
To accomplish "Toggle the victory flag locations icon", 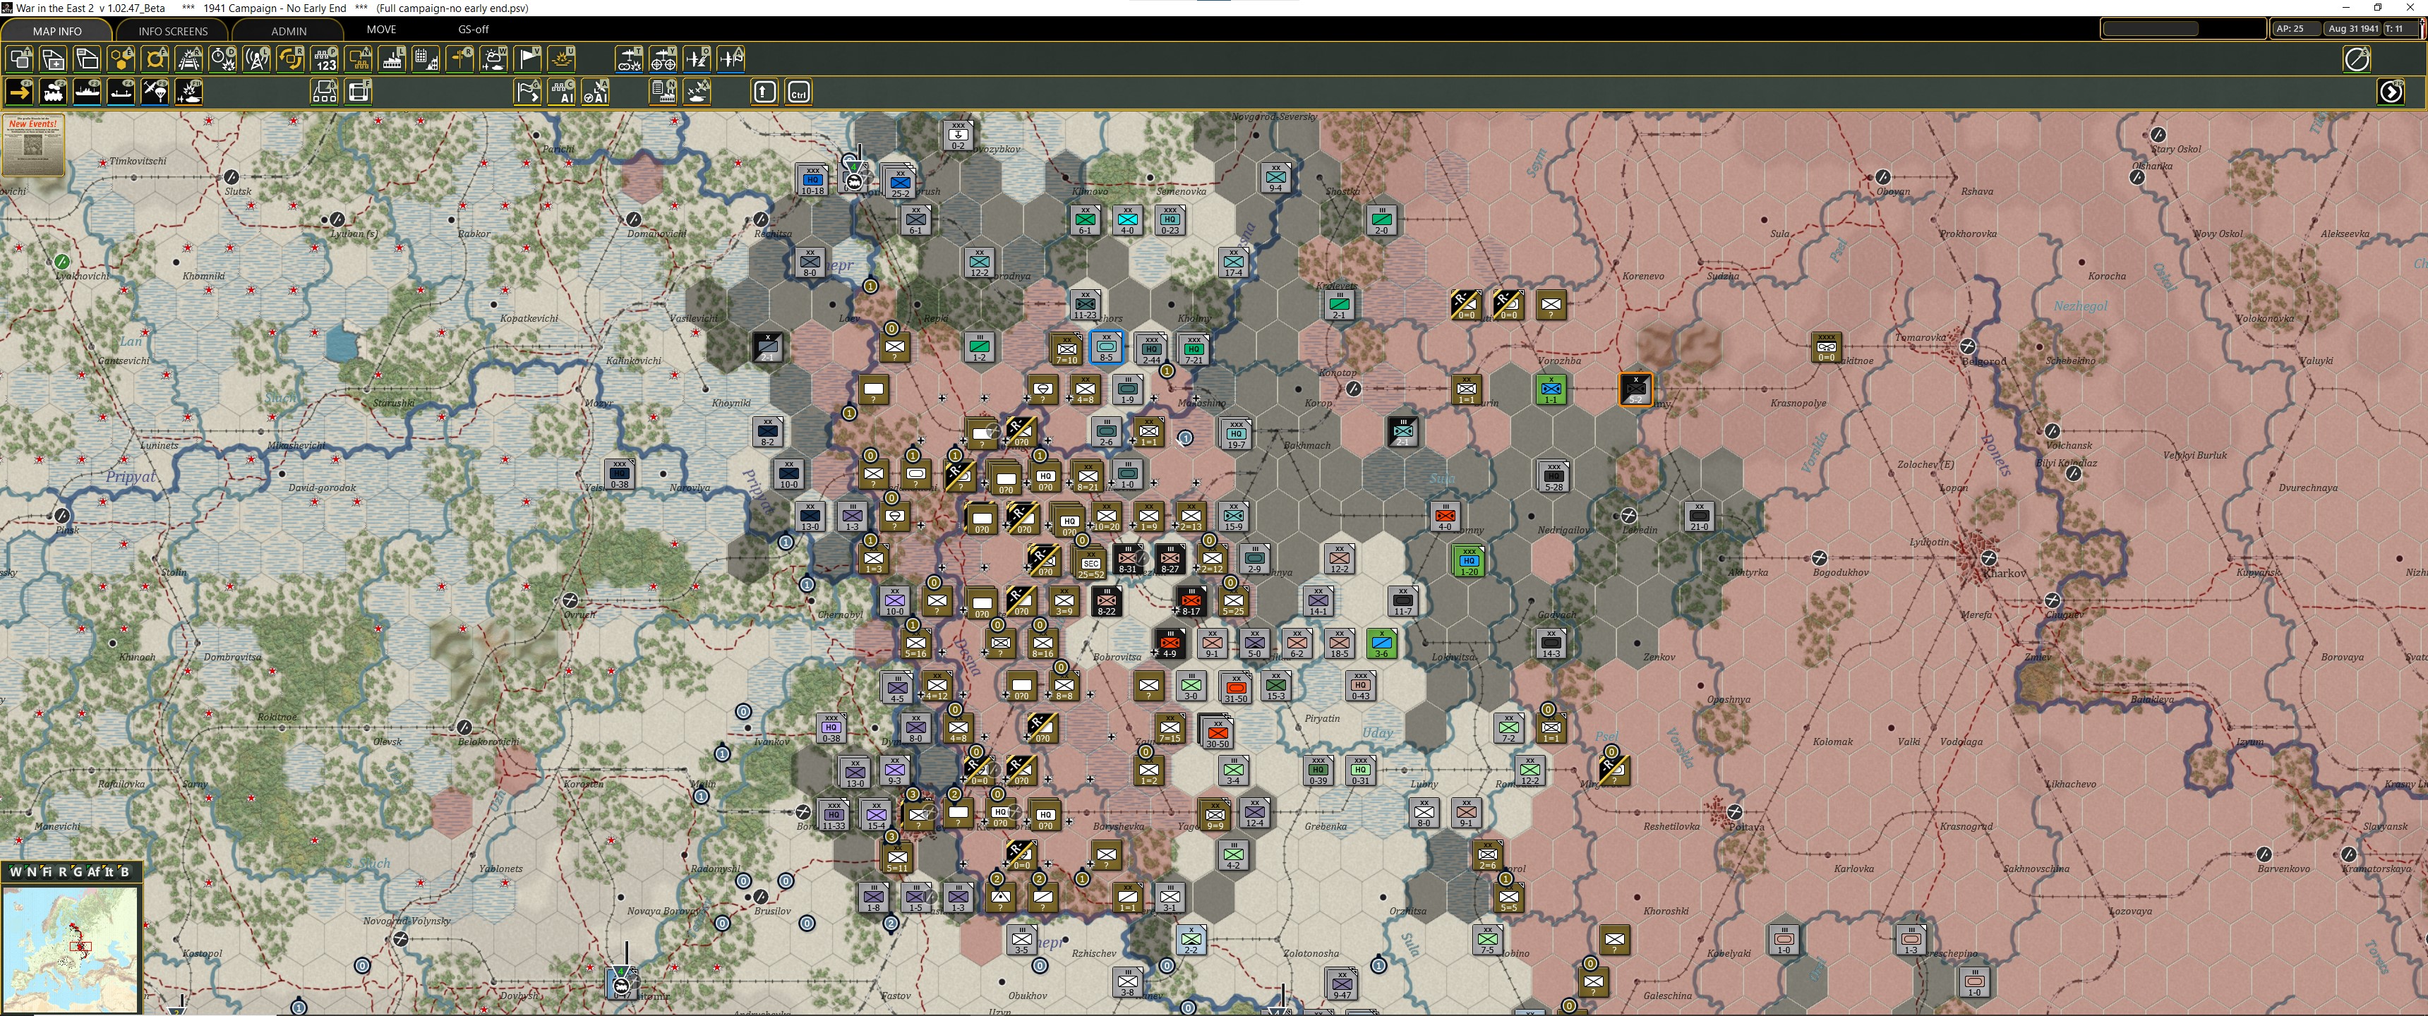I will point(529,59).
